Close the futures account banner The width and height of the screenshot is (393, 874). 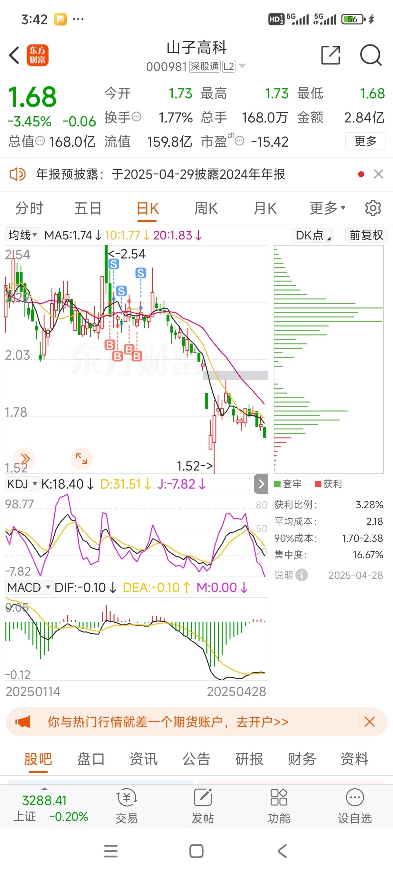(x=369, y=722)
